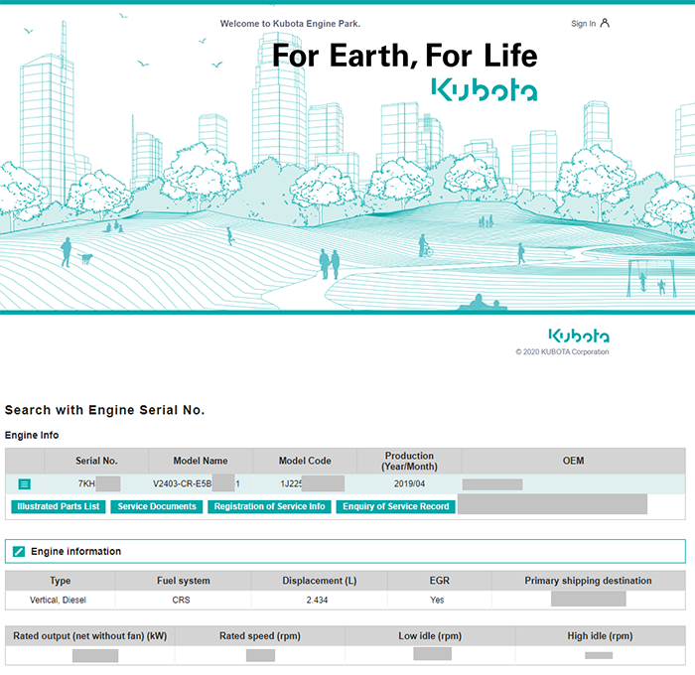Screen dimensions: 695x675
Task: Select the model name V2403-CR-E5B cell
Action: tap(201, 484)
